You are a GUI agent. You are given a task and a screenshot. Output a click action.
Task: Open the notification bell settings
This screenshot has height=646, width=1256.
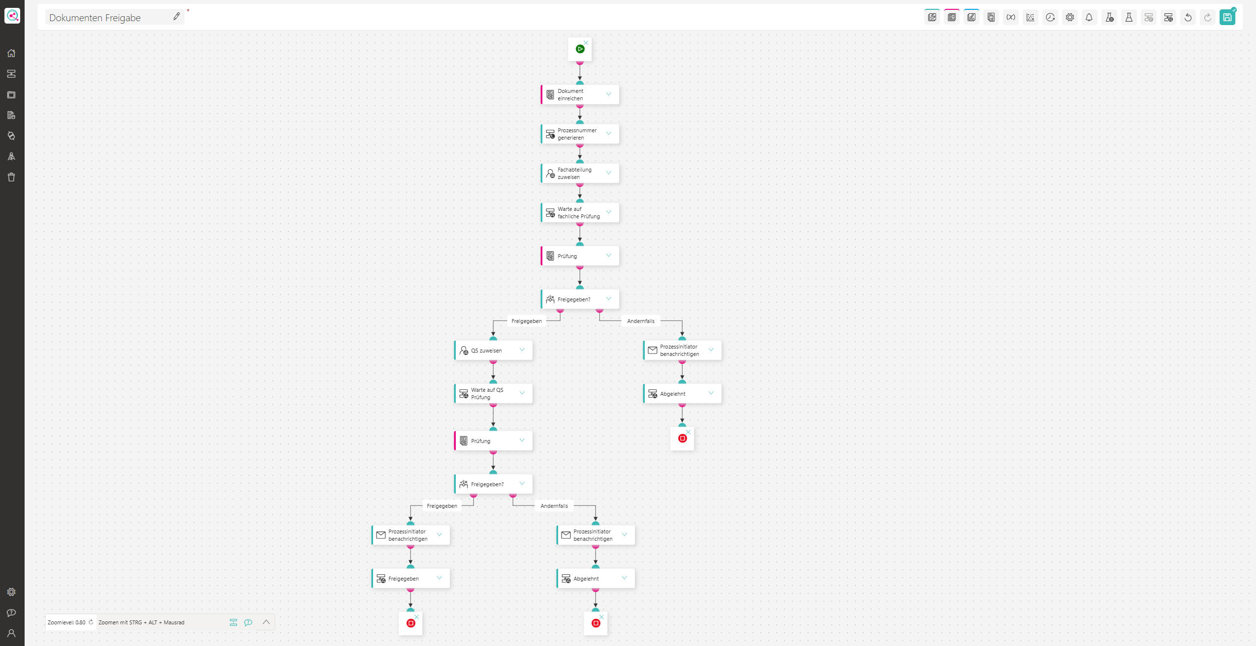(1089, 18)
